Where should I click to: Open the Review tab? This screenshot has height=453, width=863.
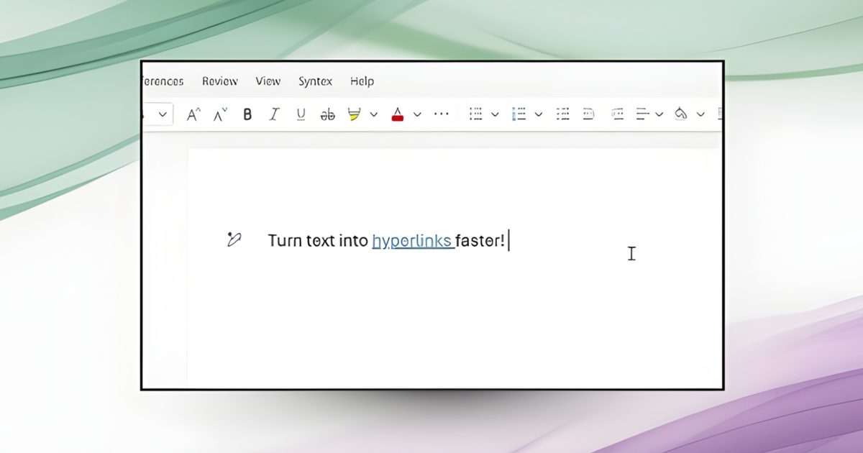[219, 81]
